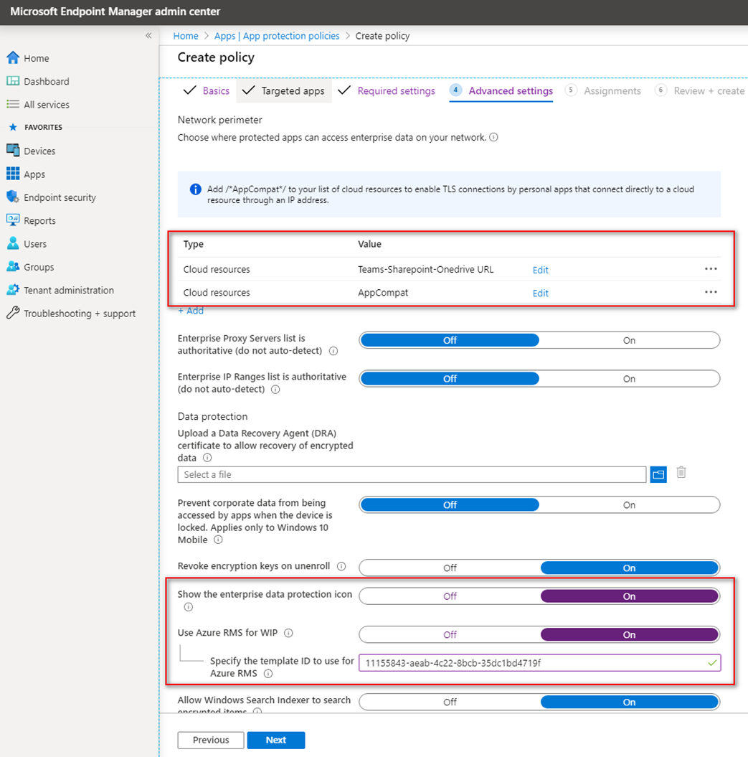Open Tenant administration in sidebar
Image resolution: width=748 pixels, height=757 pixels.
(x=69, y=290)
